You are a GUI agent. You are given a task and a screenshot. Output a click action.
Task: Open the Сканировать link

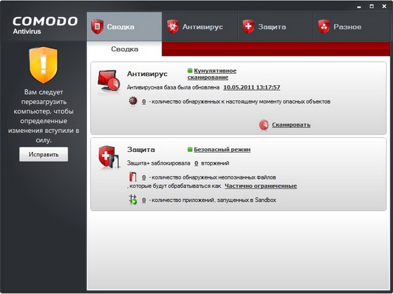click(x=291, y=124)
